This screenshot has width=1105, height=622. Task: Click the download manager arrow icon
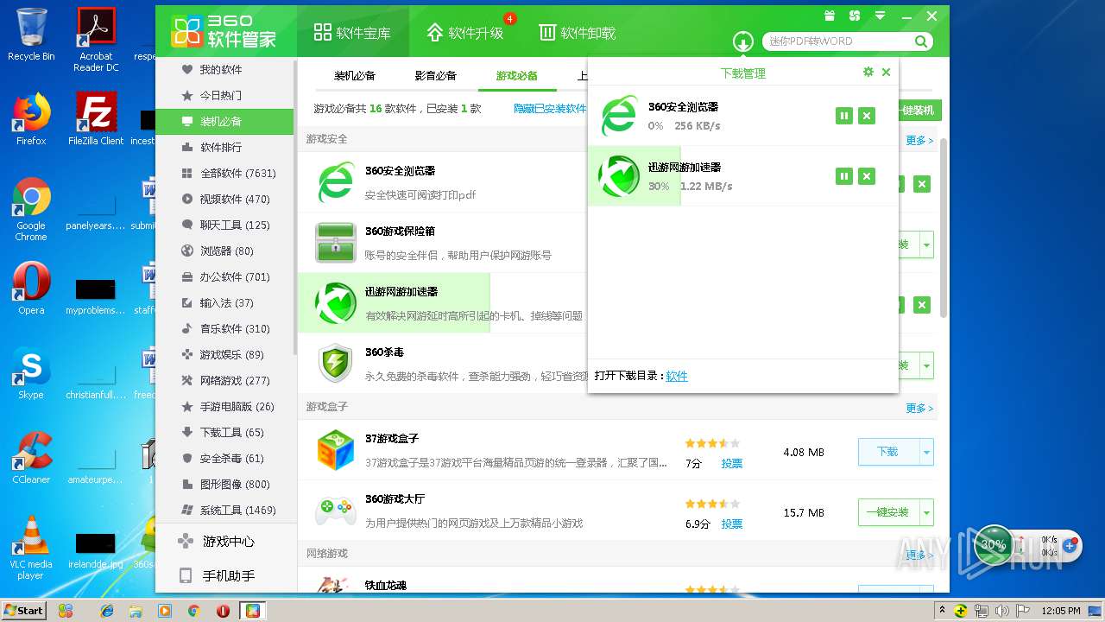pos(743,41)
